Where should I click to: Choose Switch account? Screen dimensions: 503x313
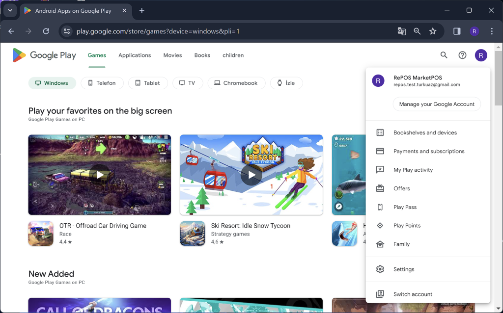coord(428,294)
